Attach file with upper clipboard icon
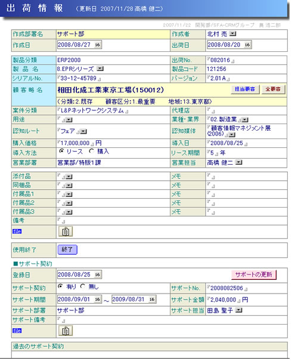Viewport: 298px width, 361px height. coord(66,232)
